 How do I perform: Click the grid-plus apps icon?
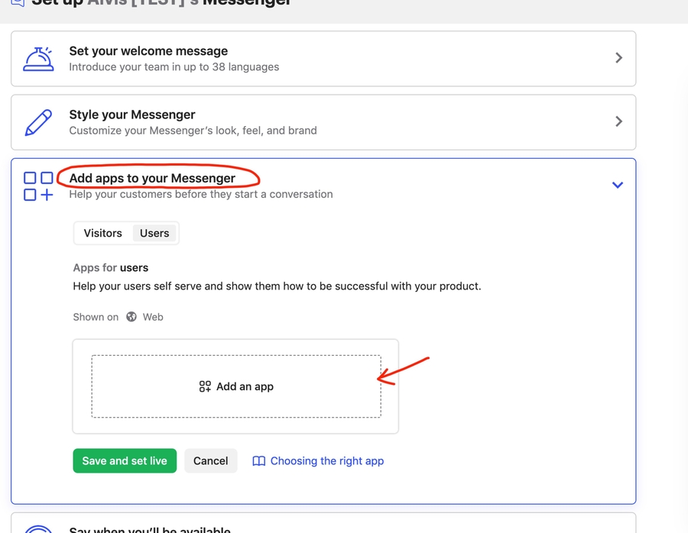tap(38, 186)
